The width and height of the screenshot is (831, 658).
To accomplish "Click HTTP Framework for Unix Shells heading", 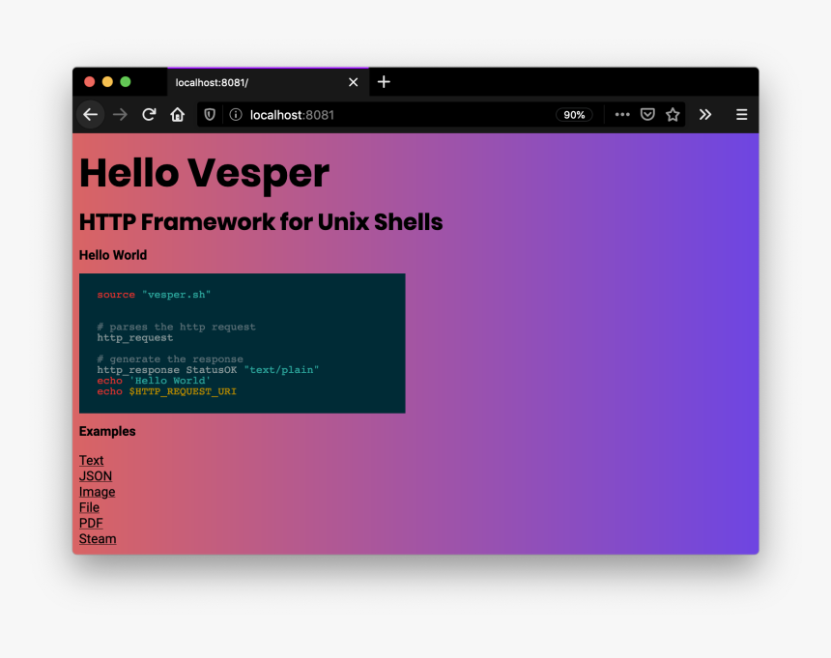I will click(x=261, y=222).
